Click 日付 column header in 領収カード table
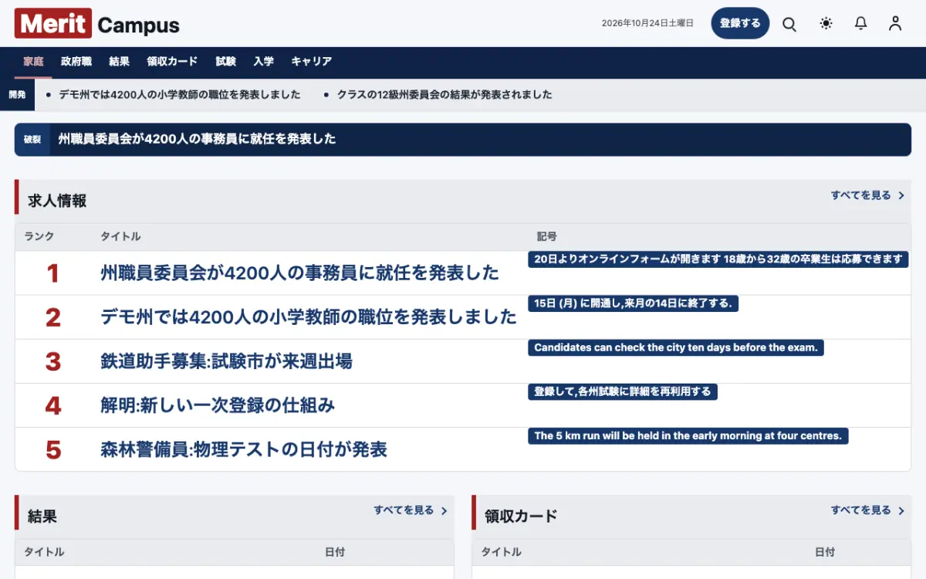 [x=825, y=552]
